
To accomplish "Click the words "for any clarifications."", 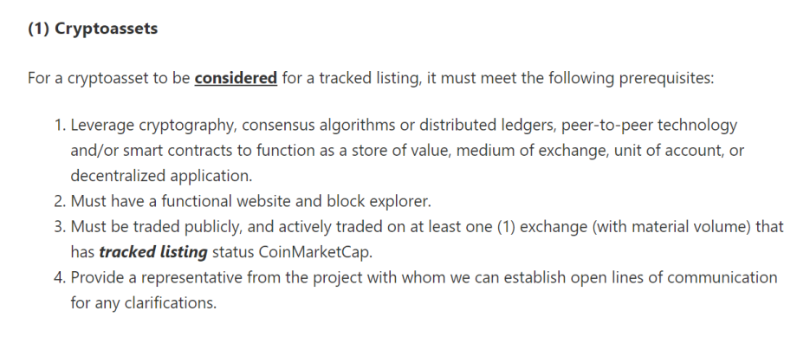I will pos(144,303).
